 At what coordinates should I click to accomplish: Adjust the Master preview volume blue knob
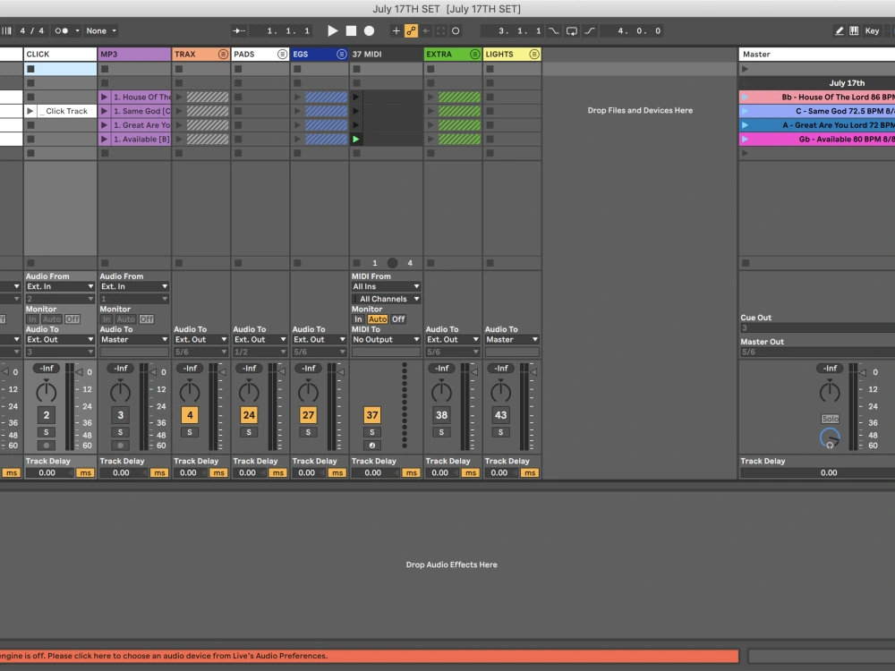pos(830,438)
